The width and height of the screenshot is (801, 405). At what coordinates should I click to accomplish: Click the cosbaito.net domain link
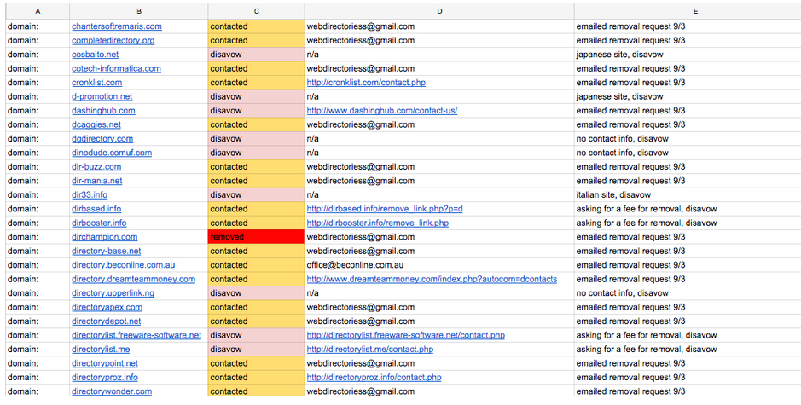tap(95, 55)
